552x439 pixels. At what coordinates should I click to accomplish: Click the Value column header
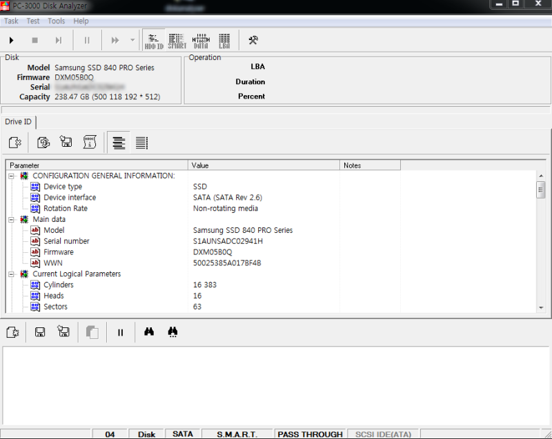click(264, 165)
